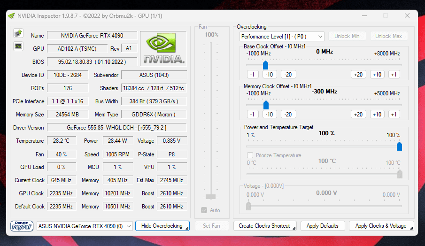Viewport: 425px width, 246px height.
Task: Click the Unlock Max button
Action: click(x=388, y=36)
